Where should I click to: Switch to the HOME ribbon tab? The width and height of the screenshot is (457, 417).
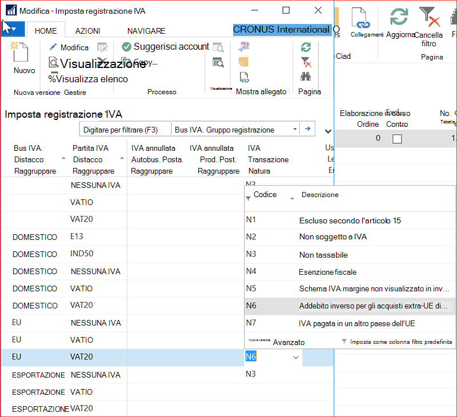(x=46, y=31)
